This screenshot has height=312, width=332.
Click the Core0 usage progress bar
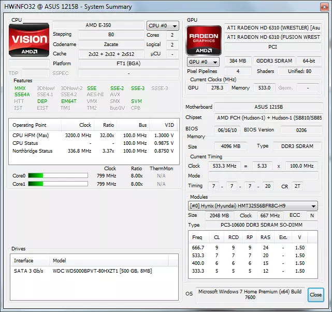tap(58, 175)
